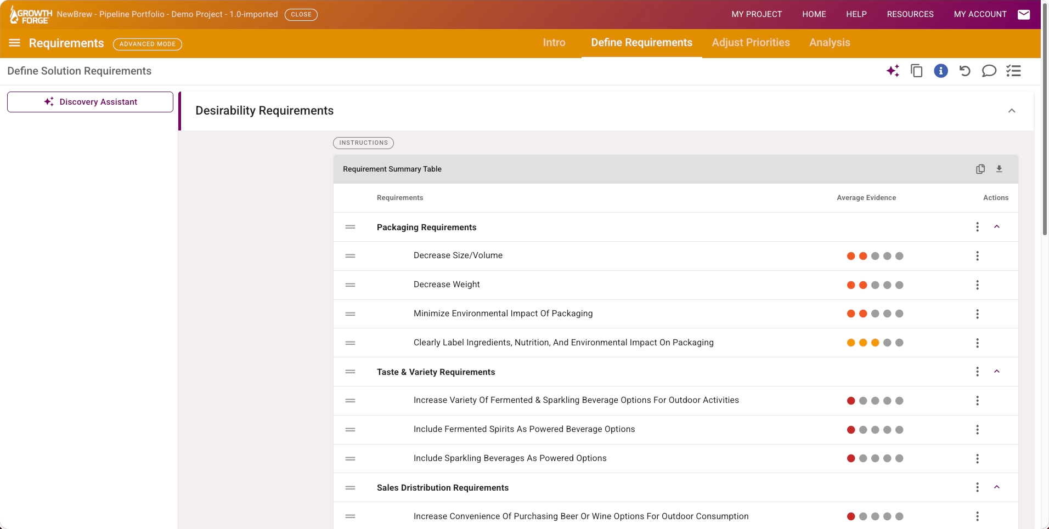Click the Average Evidence column header
Screen dimensions: 1049x529
(x=866, y=198)
